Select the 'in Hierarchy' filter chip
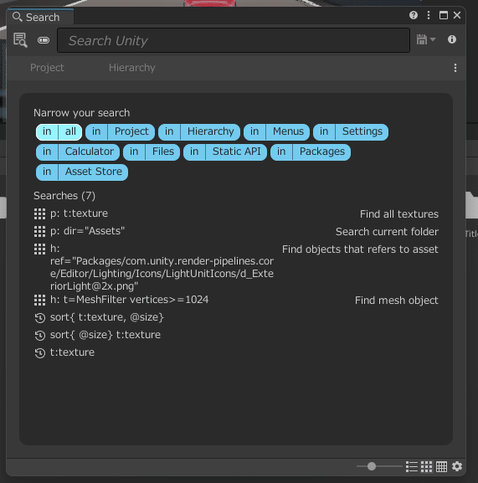The width and height of the screenshot is (478, 483). click(199, 131)
